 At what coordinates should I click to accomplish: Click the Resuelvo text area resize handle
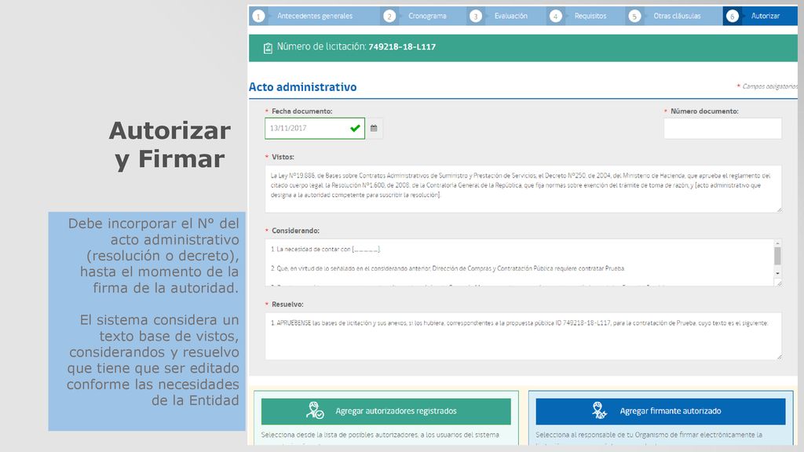coord(780,357)
